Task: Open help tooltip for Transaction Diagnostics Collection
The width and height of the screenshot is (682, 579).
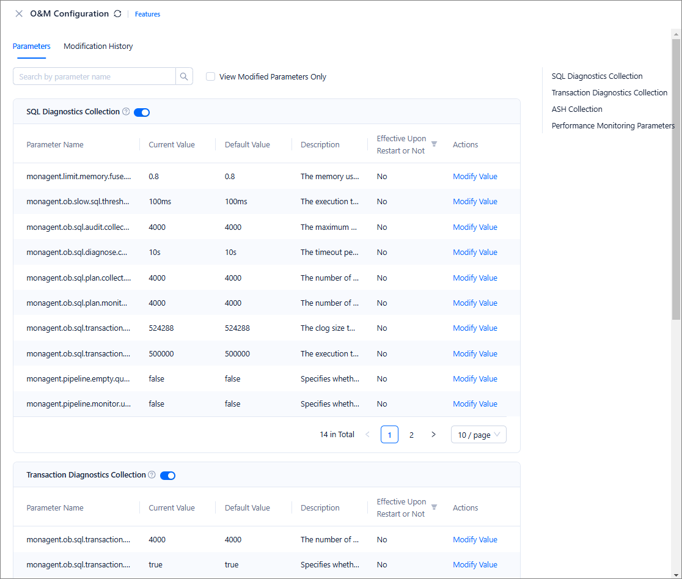Action: click(152, 475)
